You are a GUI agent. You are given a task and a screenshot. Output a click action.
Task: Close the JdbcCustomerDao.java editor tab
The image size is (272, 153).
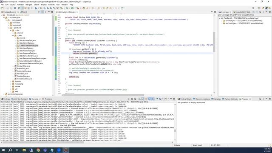[x=77, y=12]
